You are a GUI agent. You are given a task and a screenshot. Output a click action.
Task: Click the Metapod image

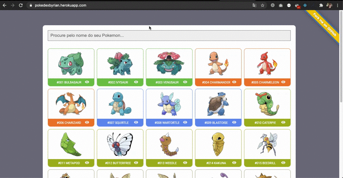(71, 144)
